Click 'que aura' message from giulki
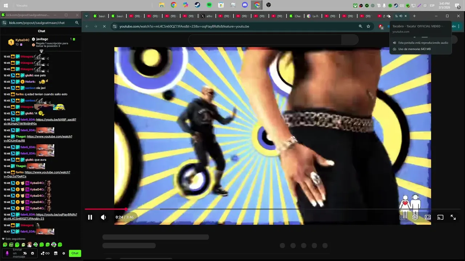 [x=40, y=160]
